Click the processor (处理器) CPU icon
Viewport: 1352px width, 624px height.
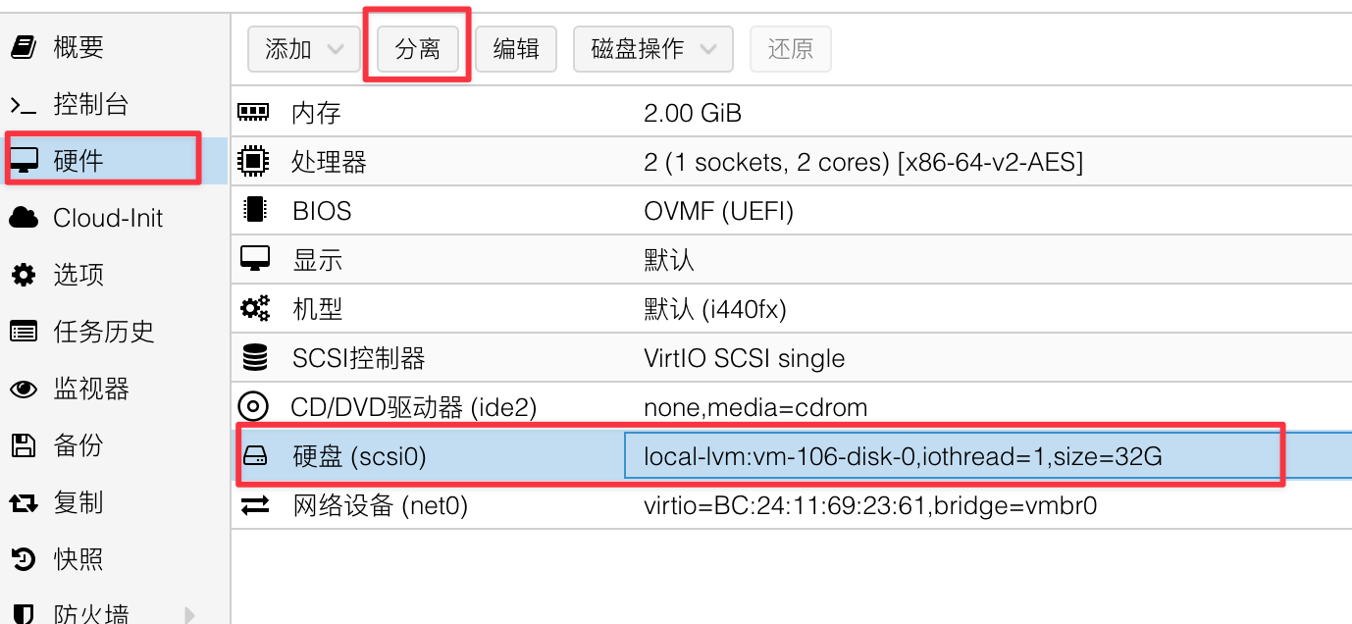(254, 162)
